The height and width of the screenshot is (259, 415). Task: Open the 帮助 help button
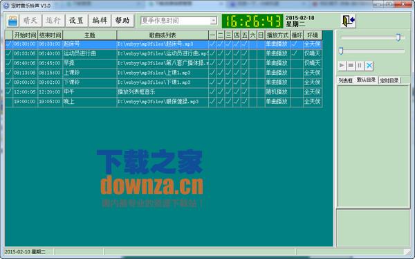coord(122,21)
